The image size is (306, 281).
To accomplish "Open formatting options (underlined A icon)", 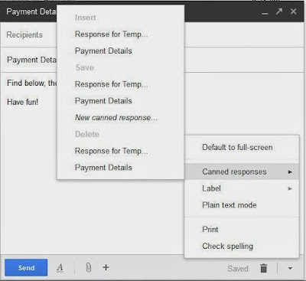I will pyautogui.click(x=60, y=268).
